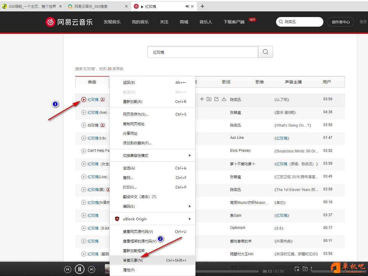Expand 切换兼容性模式 submenu
Screen dimensions: 368x276
point(153,155)
